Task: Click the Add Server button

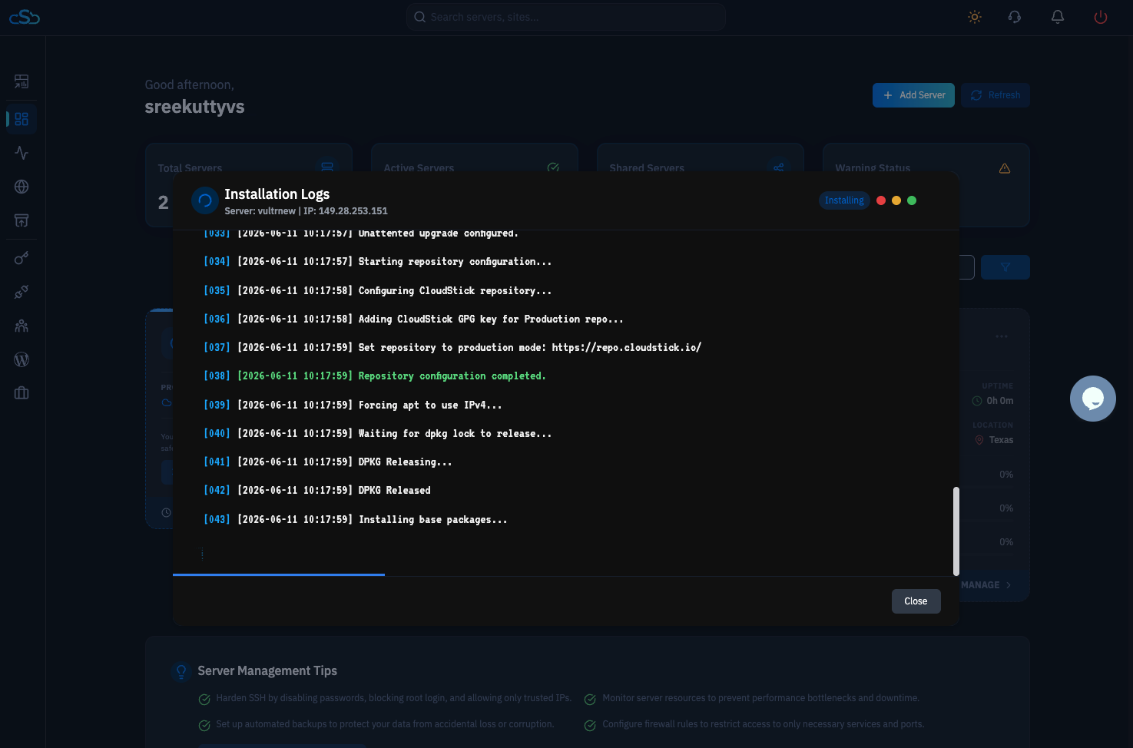Action: (913, 95)
